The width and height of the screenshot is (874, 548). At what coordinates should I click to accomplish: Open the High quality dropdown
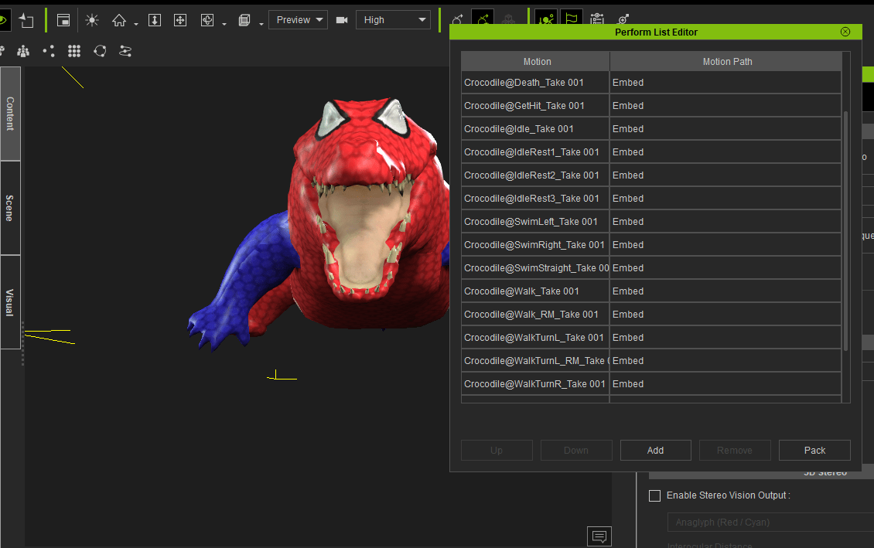393,20
